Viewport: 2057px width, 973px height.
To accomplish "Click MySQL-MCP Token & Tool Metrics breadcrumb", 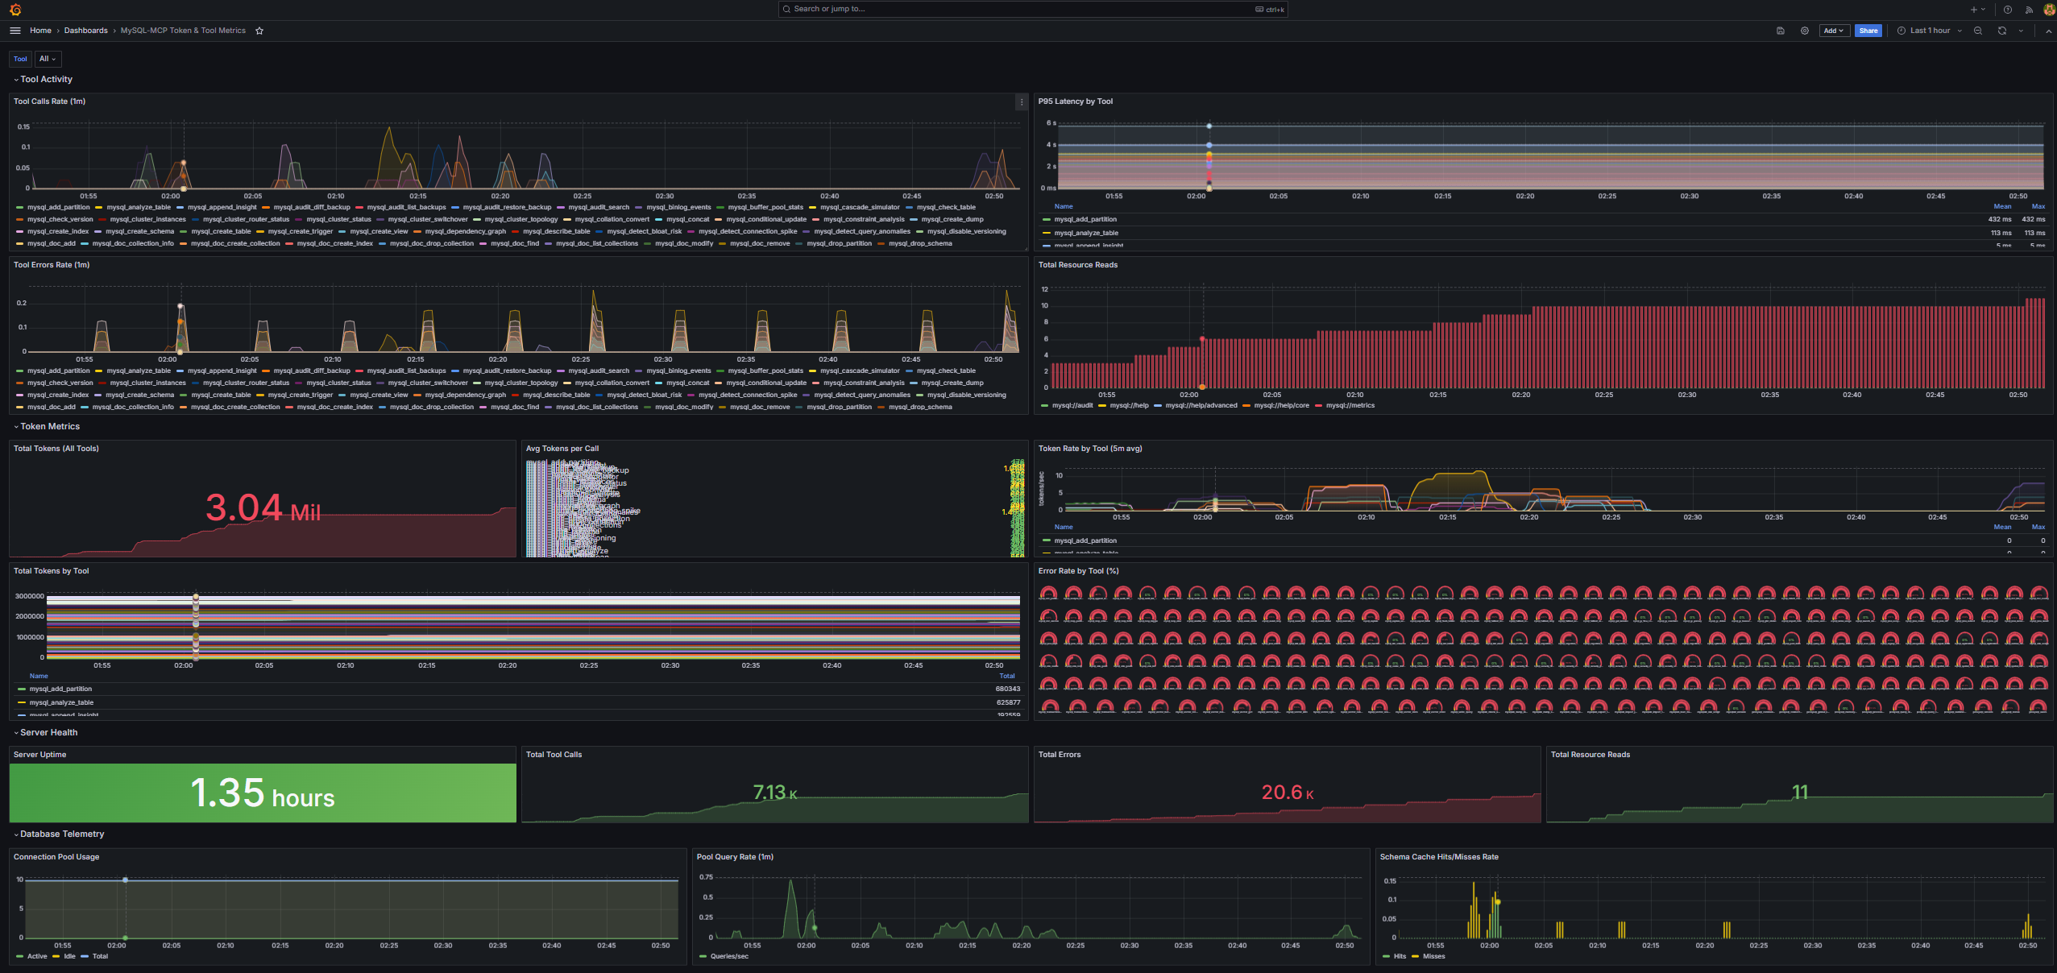I will (183, 31).
